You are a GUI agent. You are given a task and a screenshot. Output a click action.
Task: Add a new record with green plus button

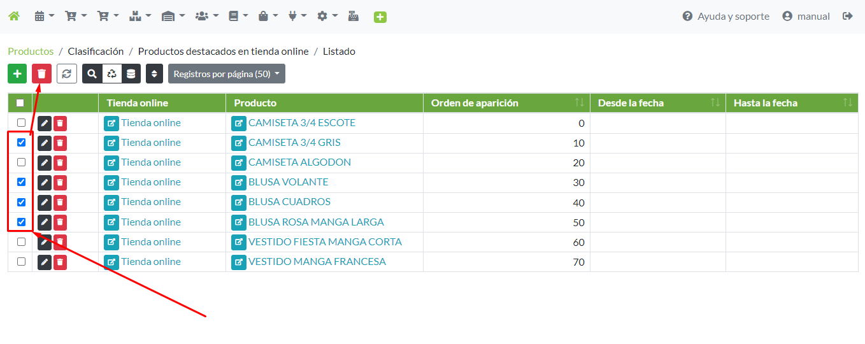click(x=17, y=73)
